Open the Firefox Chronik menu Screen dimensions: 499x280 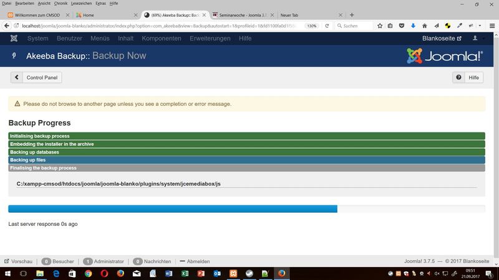tap(61, 3)
